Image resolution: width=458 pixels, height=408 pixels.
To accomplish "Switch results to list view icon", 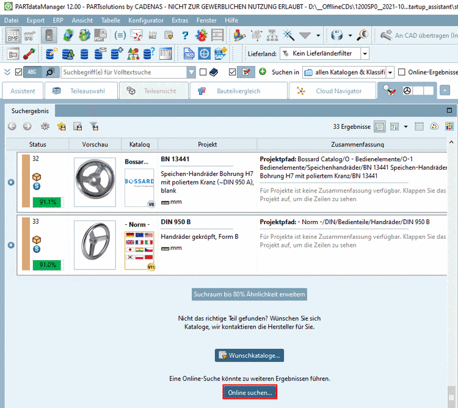I will click(x=379, y=127).
